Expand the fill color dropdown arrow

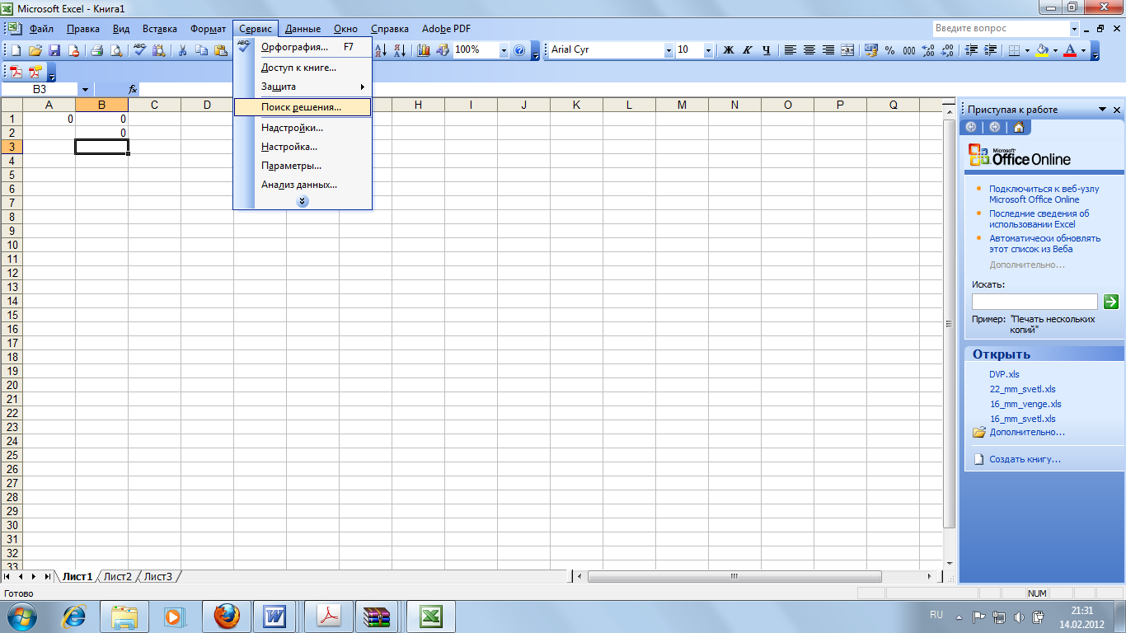pyautogui.click(x=1055, y=50)
